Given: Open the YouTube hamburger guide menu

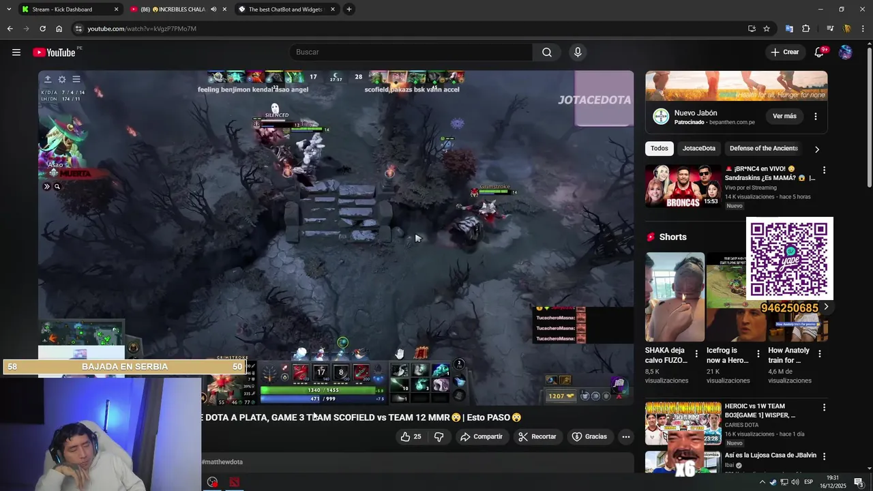Looking at the screenshot, I should click(x=16, y=52).
